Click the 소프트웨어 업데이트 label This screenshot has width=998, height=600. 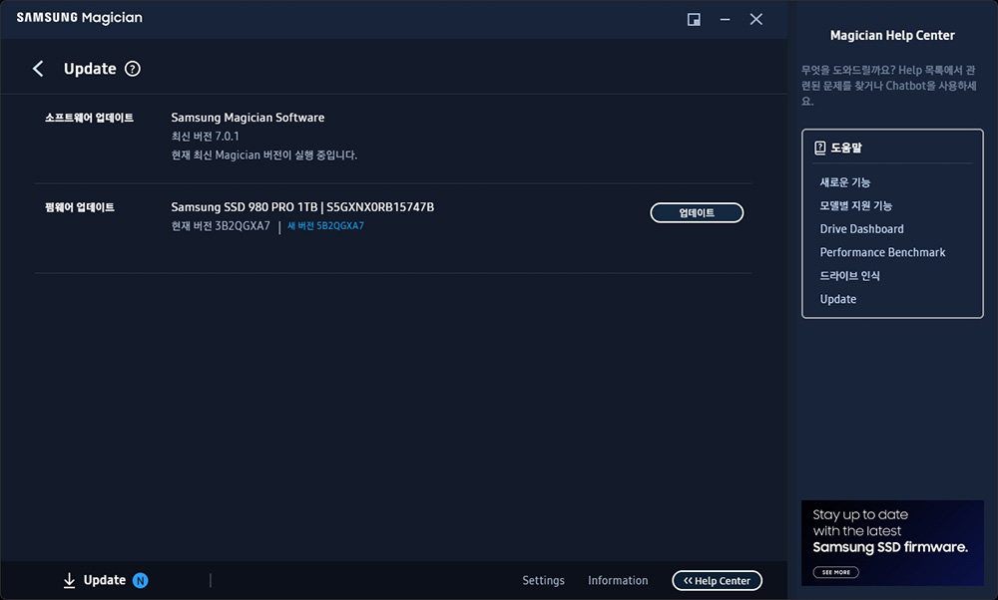89,118
